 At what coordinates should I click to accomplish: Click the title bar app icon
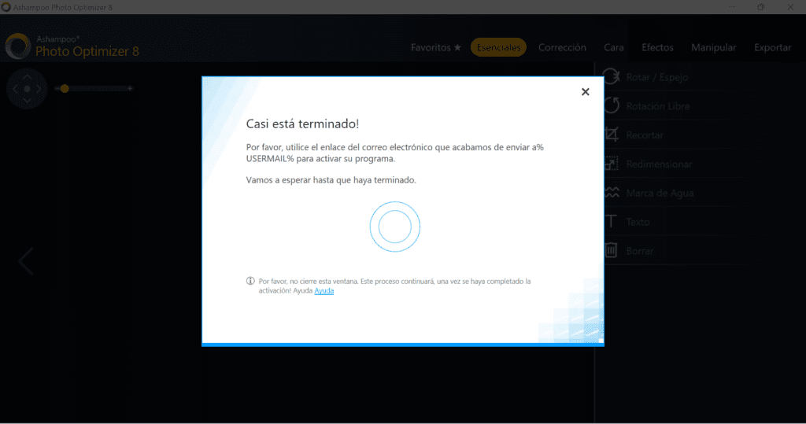click(6, 7)
